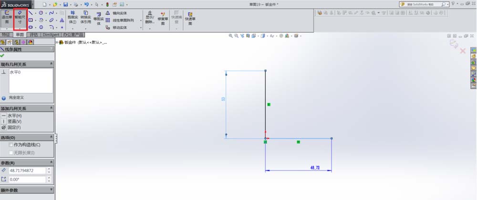Switch to the Features (特征) tab

[x=6, y=35]
